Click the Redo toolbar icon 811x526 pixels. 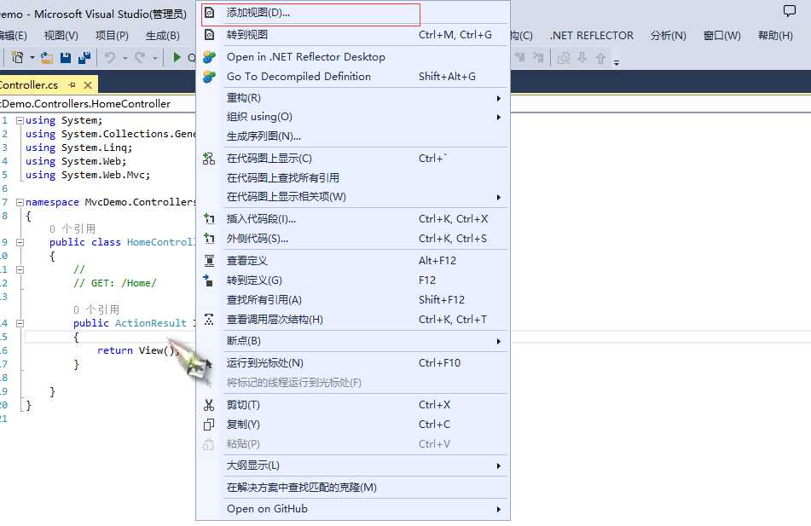coord(140,57)
